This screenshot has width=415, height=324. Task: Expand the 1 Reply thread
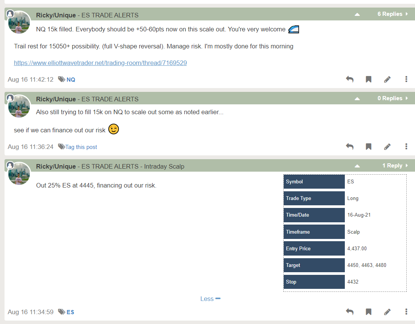[x=395, y=166]
